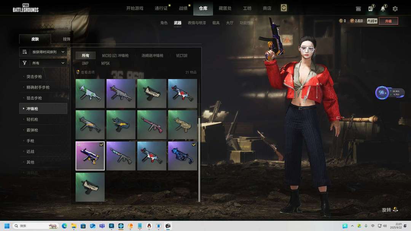This screenshot has height=231, width=411.
Task: Open QQ penguin icon on the taskbar
Action: click(x=149, y=226)
